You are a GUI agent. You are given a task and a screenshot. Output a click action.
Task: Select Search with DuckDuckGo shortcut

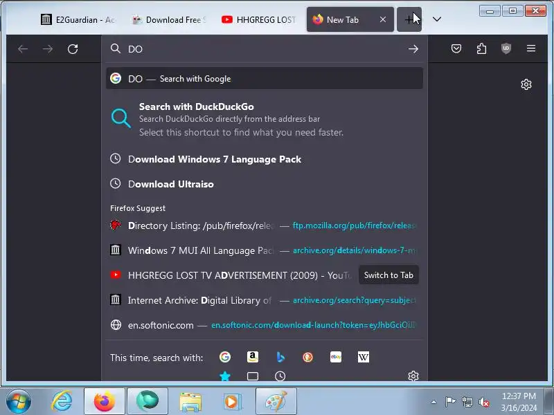coord(265,119)
